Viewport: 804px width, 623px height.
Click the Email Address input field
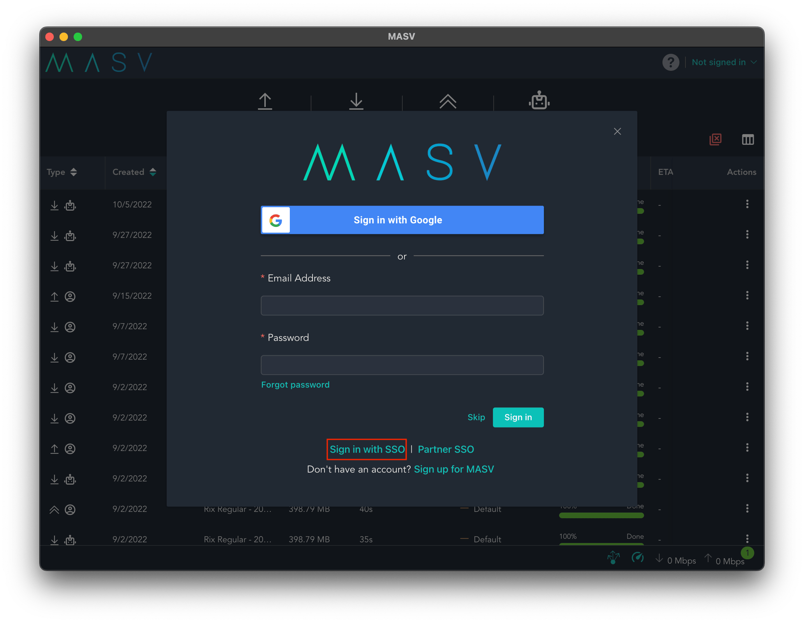pyautogui.click(x=402, y=305)
